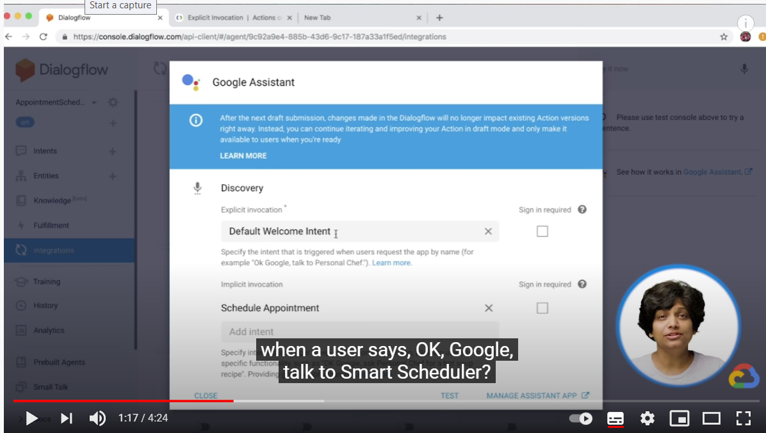The image size is (766, 433).
Task: Reload the browser page
Action: (x=44, y=36)
